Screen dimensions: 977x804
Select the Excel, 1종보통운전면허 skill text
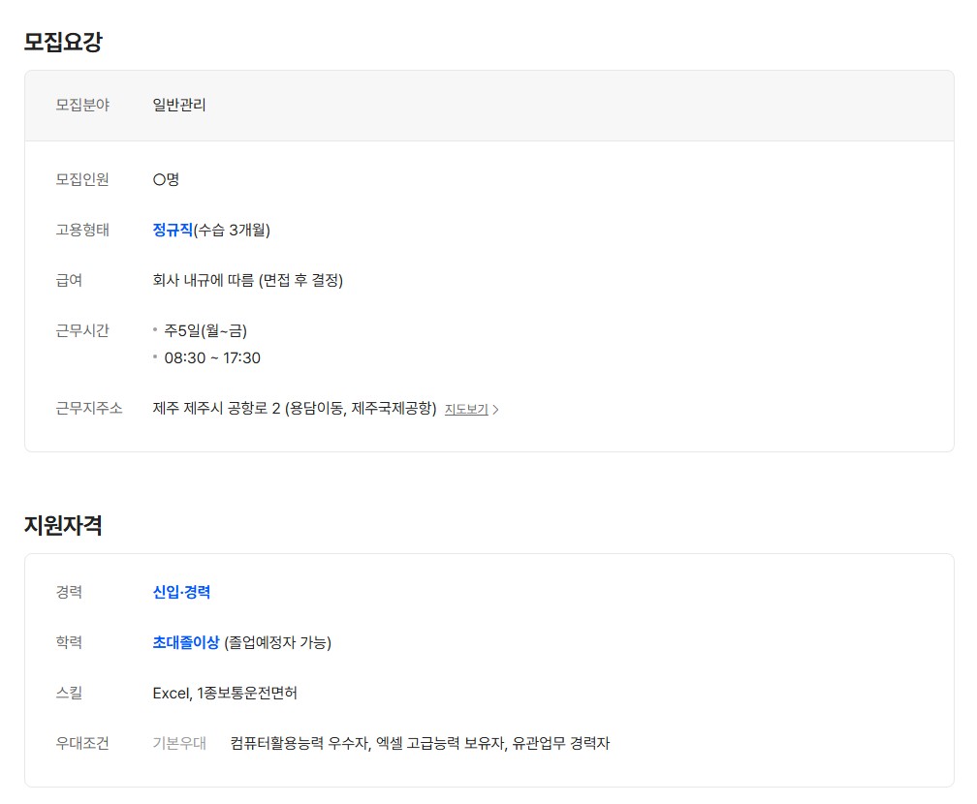point(225,693)
